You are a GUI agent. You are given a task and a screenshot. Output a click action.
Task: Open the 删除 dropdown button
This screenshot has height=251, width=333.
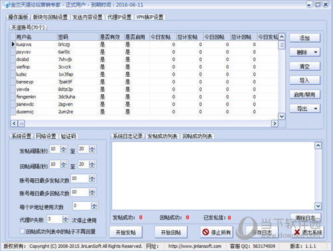point(304,52)
